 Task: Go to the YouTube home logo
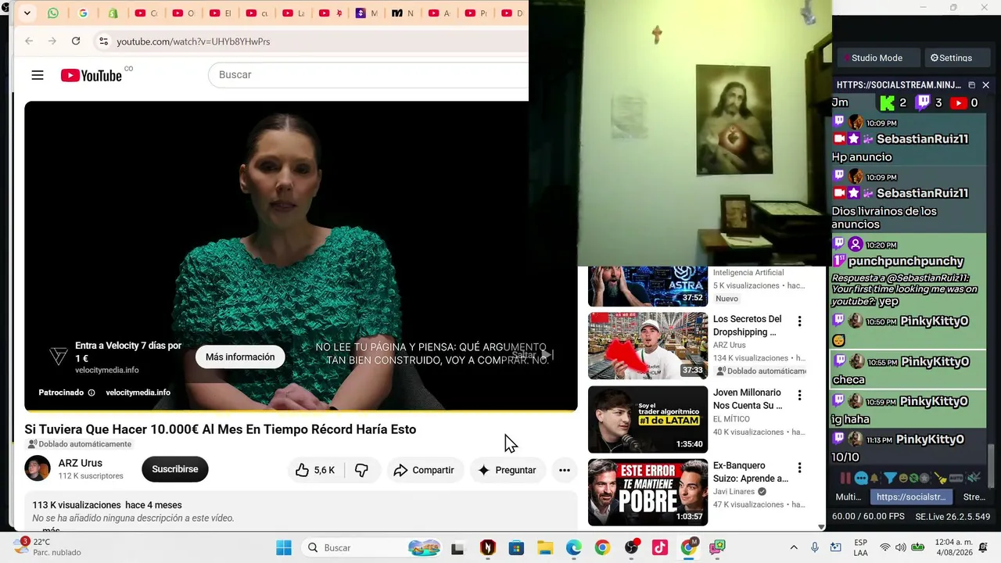tap(91, 75)
